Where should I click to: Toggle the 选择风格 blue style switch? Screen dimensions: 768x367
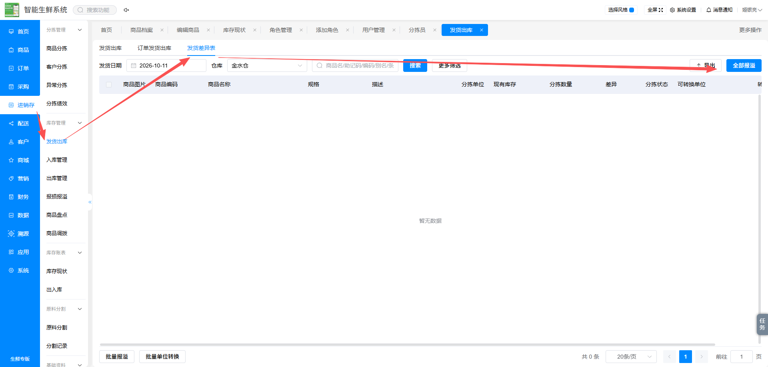point(632,10)
